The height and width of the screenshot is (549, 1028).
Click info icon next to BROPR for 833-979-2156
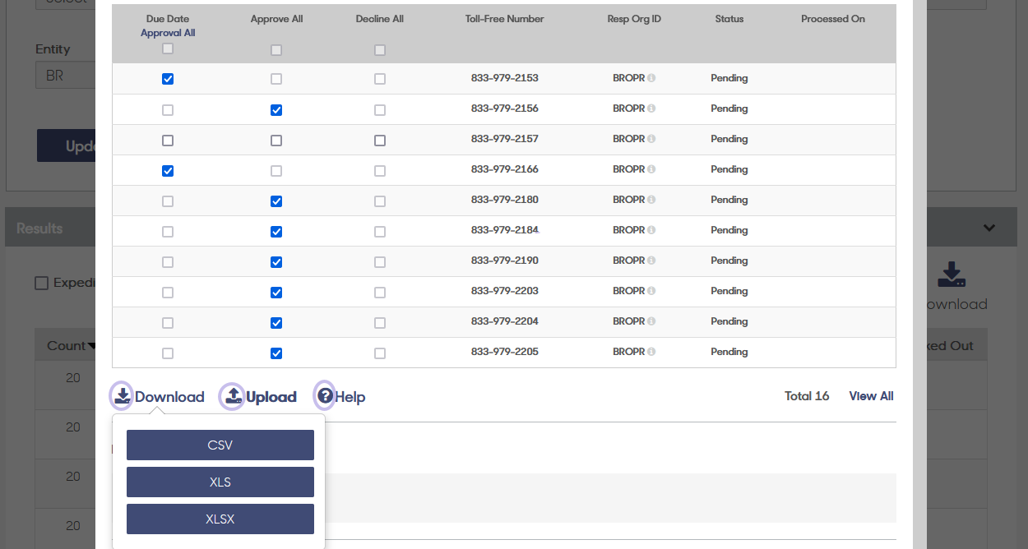[x=651, y=108]
